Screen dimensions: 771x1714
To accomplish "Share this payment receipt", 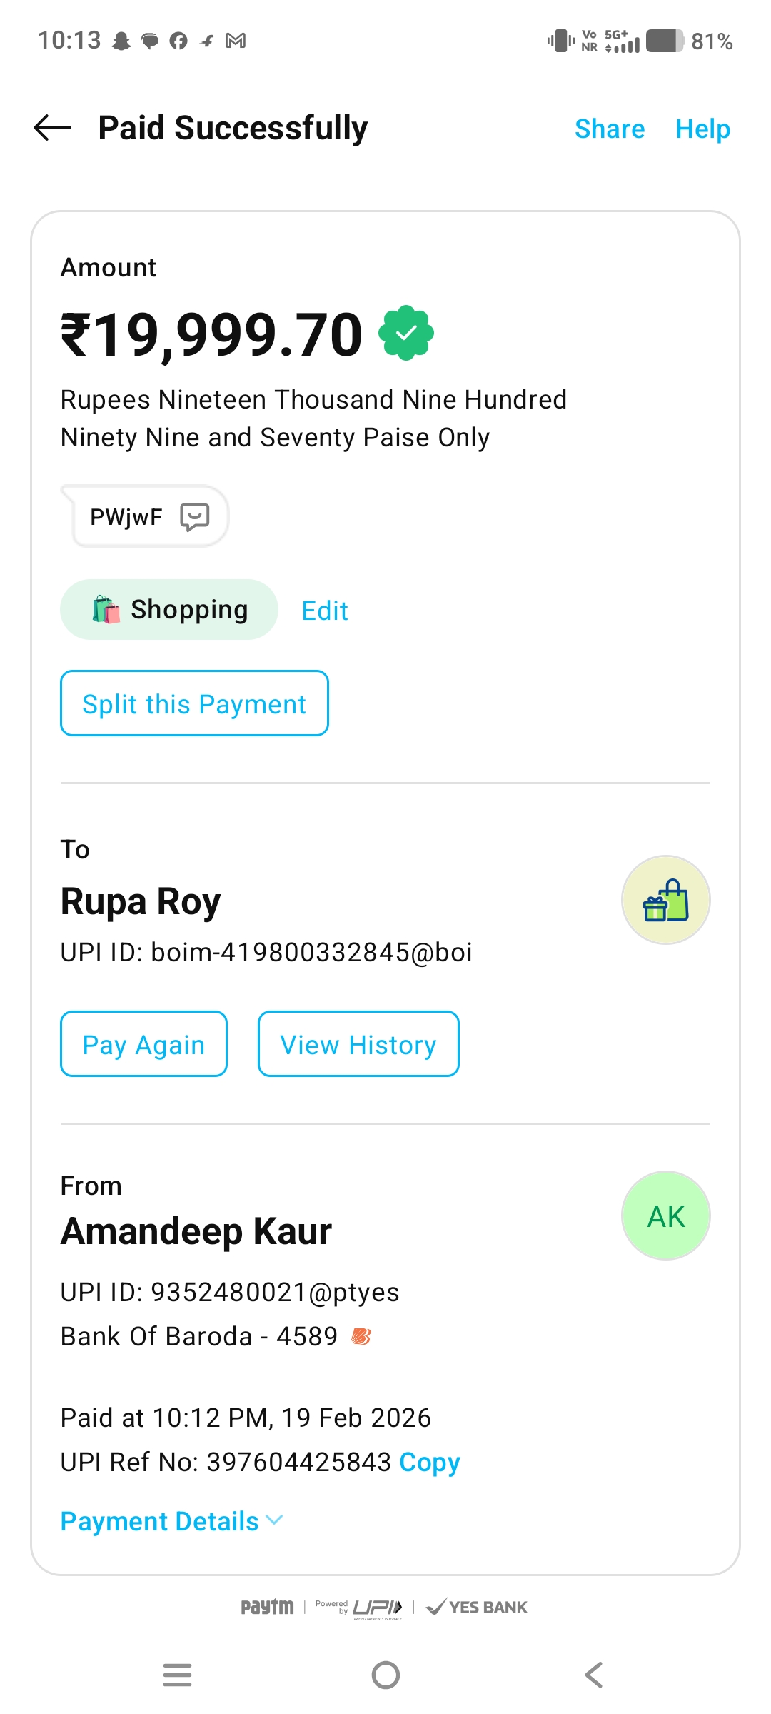I will [610, 129].
